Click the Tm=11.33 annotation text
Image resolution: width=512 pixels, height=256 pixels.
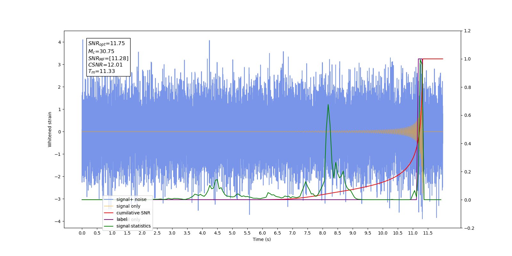[x=101, y=71]
